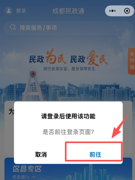Choose 取消 in the login dialog
This screenshot has height=180, width=135.
click(41, 154)
